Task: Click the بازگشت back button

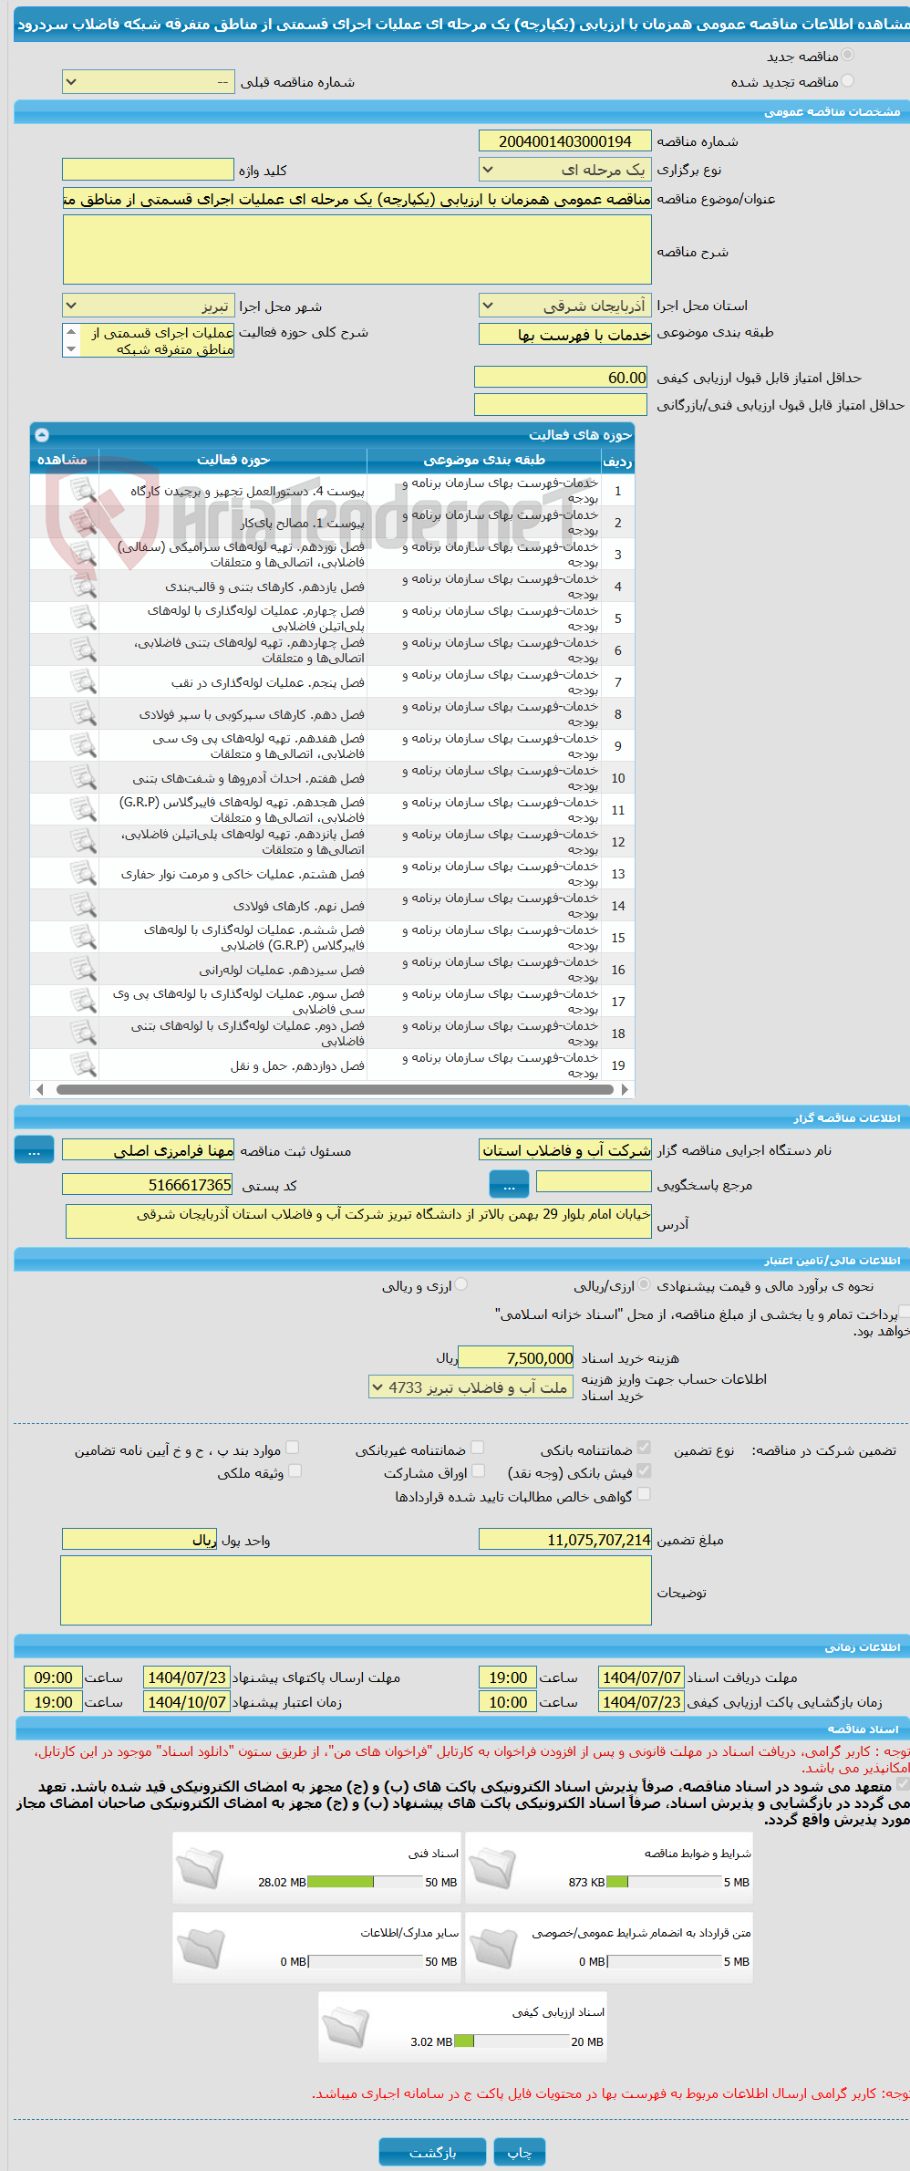Action: 433,2152
